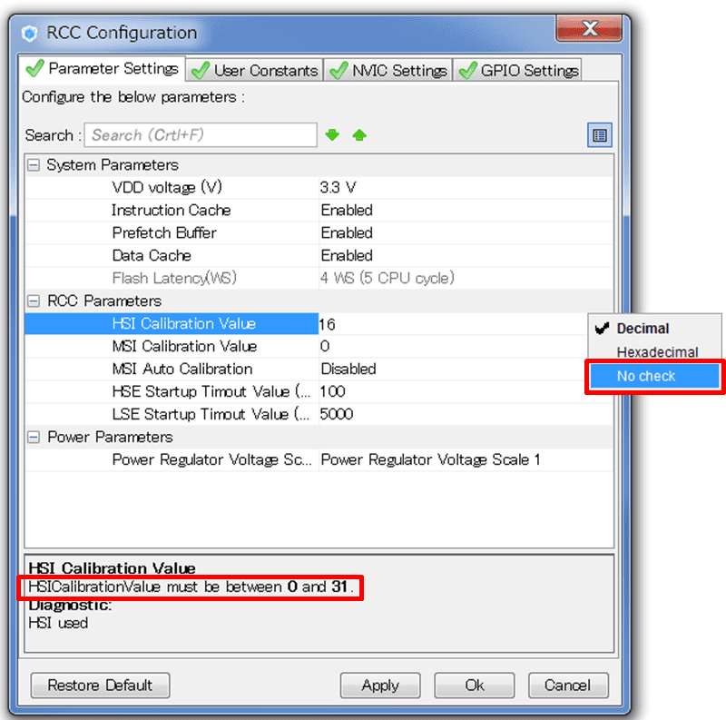Screen dimensions: 726x720
Task: Change the Power Regulator Voltage Scale value
Action: (454, 460)
